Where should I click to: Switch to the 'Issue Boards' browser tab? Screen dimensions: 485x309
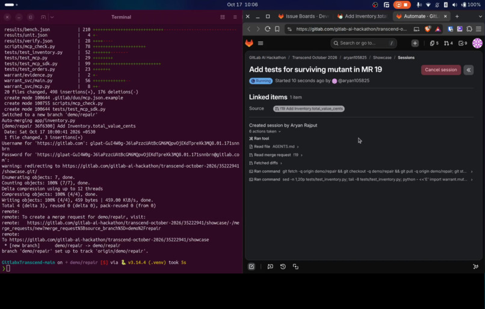click(303, 16)
